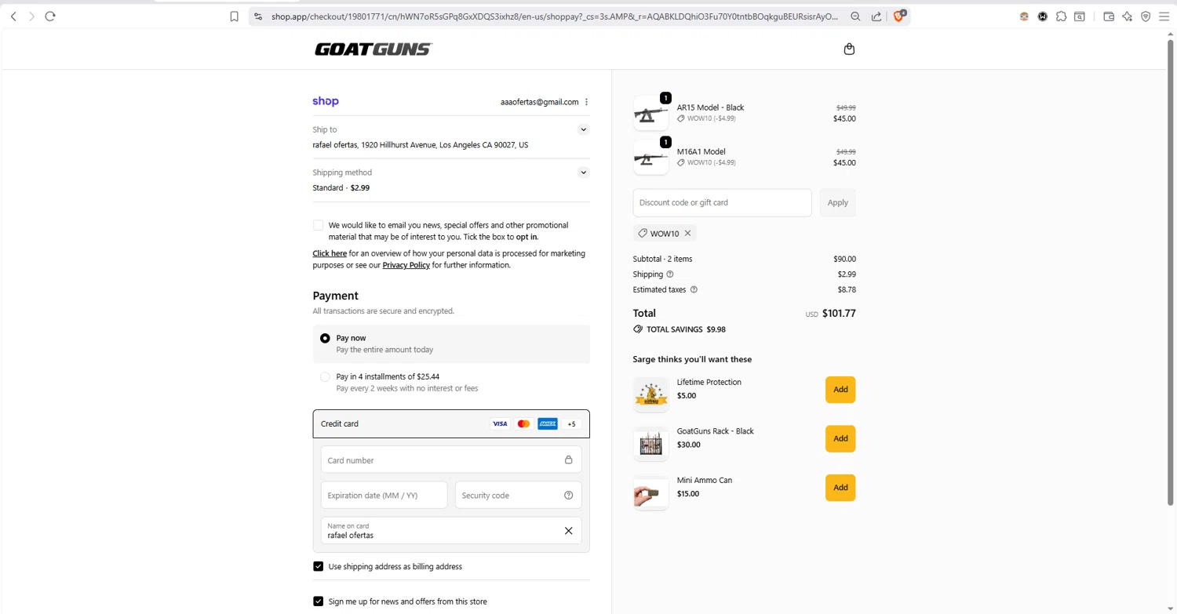1177x614 pixels.
Task: Reload the page in the browser
Action: point(50,16)
